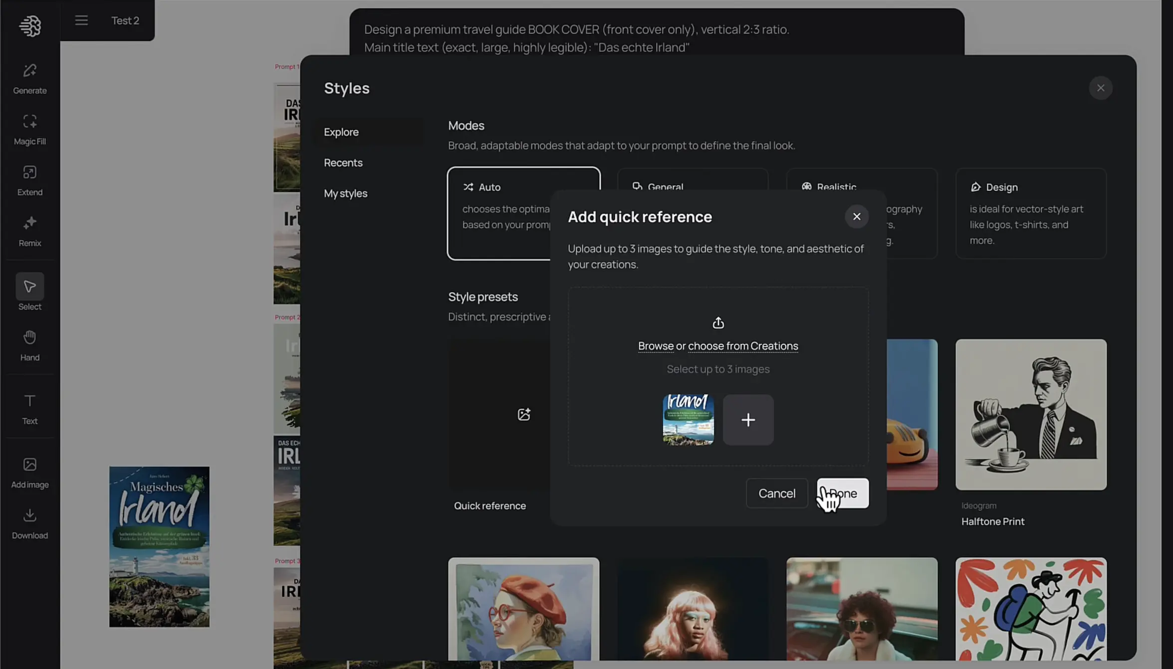Viewport: 1173px width, 669px height.
Task: Pick the colorful hiker cutout style preset
Action: click(x=1031, y=609)
